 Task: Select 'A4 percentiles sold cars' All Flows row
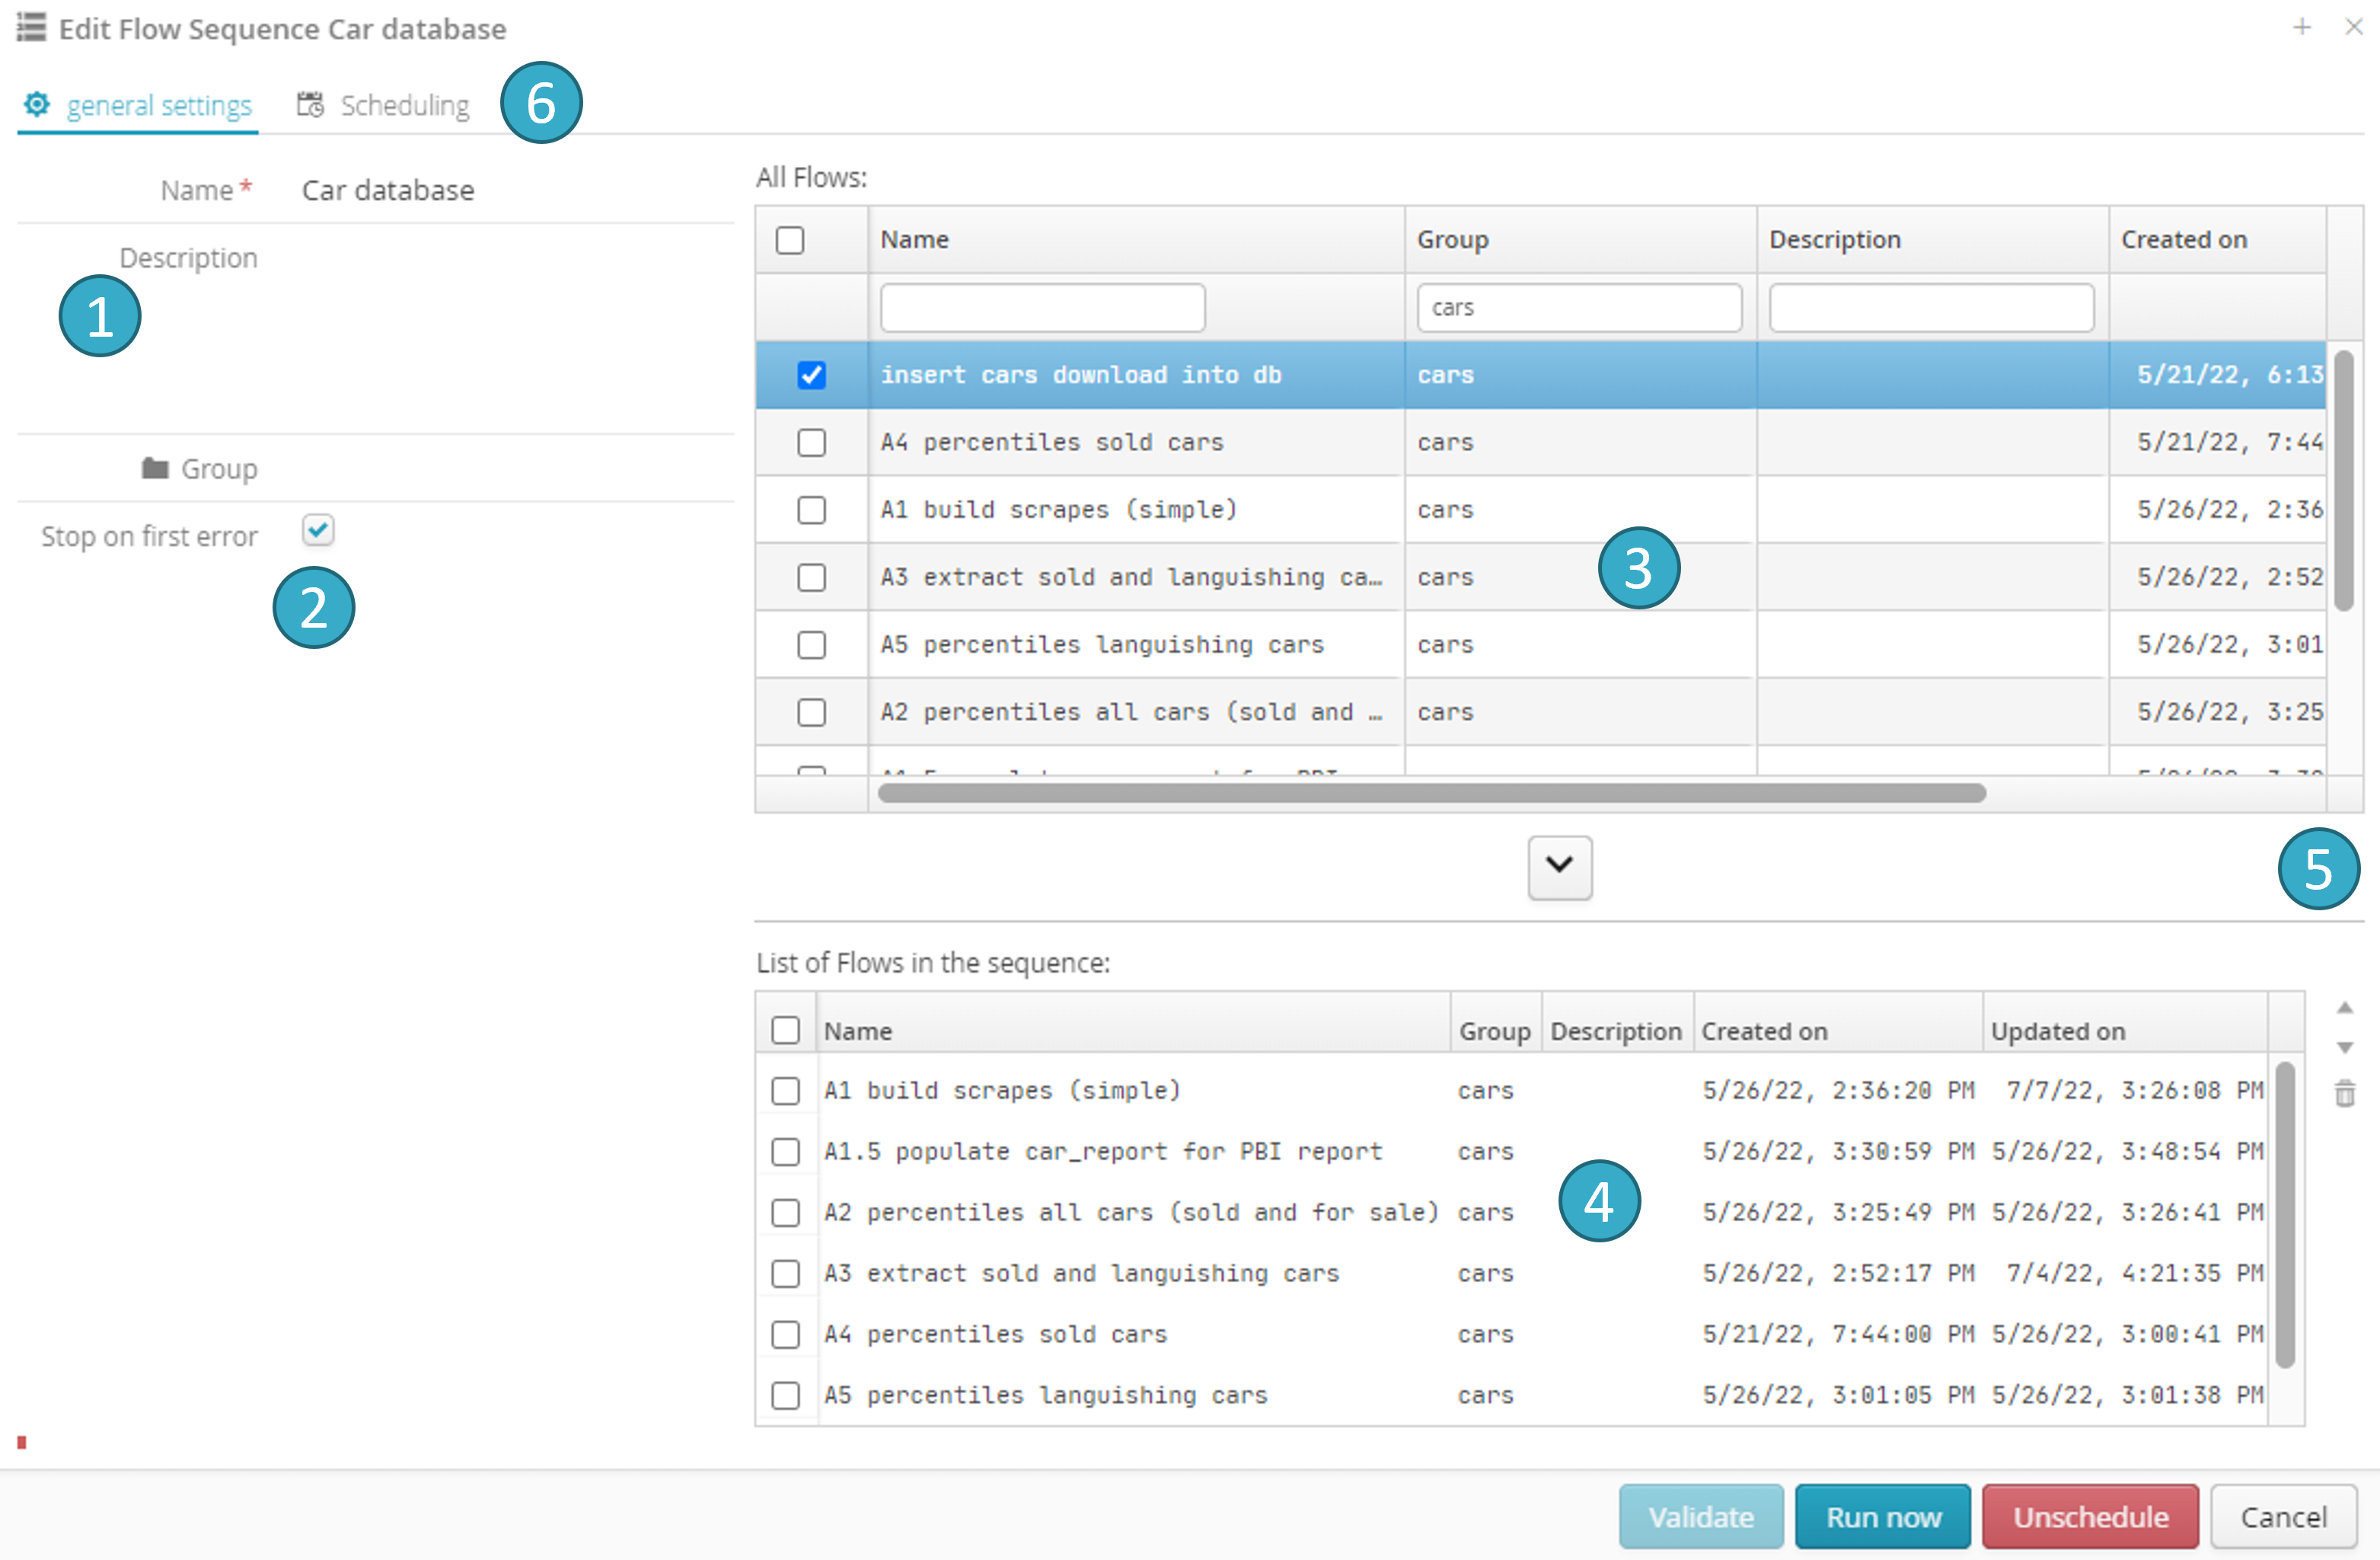(1540, 443)
